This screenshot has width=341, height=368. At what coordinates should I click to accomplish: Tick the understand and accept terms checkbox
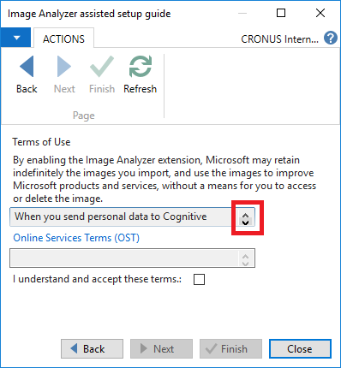click(199, 279)
